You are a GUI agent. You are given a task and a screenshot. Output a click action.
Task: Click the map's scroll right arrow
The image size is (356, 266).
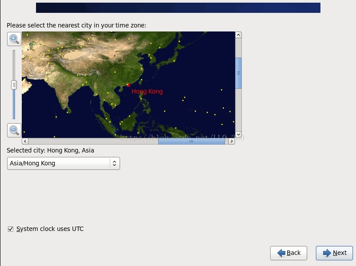pyautogui.click(x=232, y=141)
